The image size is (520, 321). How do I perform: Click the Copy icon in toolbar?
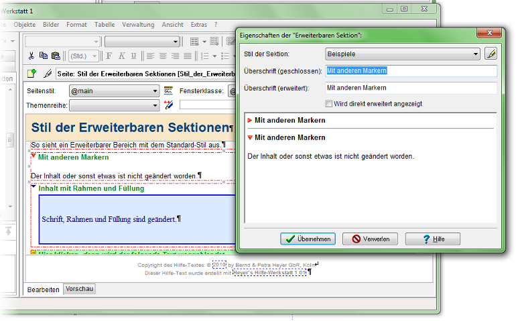[44, 56]
